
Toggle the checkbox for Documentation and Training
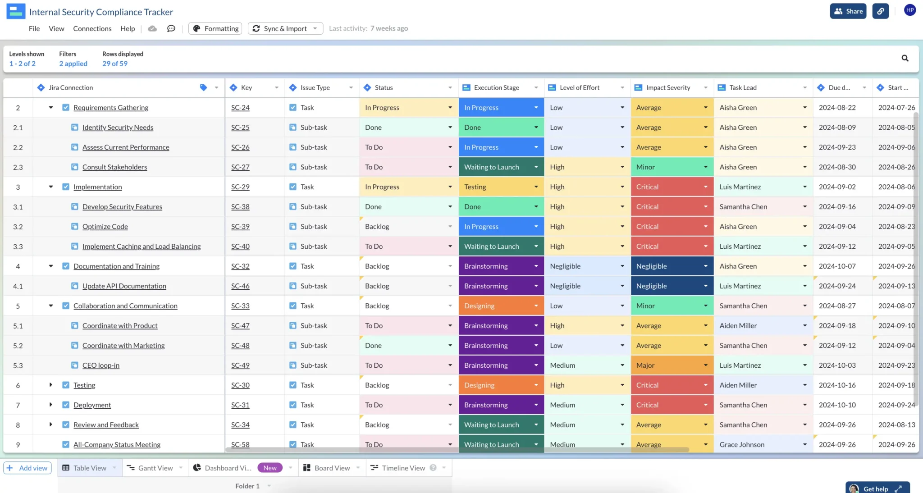pos(65,266)
